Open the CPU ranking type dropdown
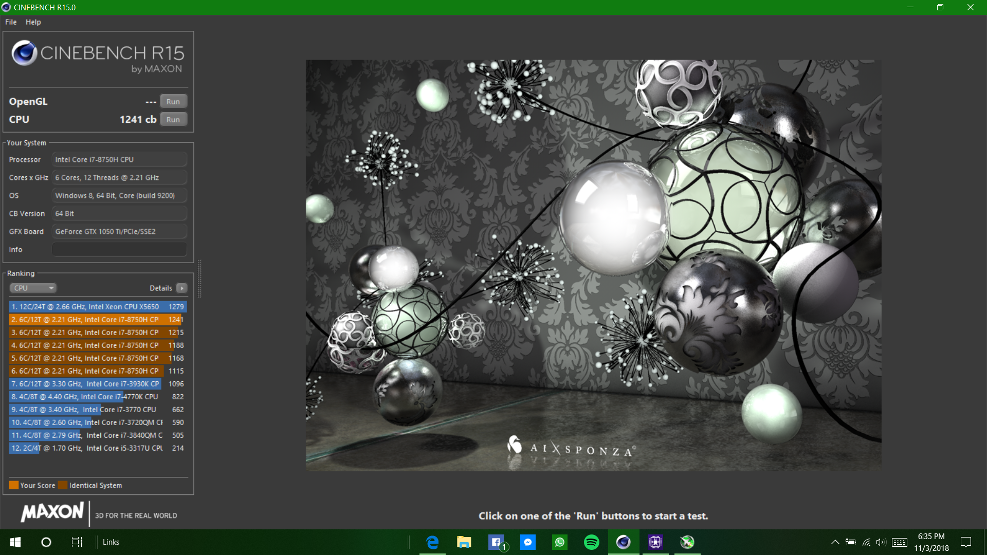This screenshot has height=555, width=987. pos(33,288)
